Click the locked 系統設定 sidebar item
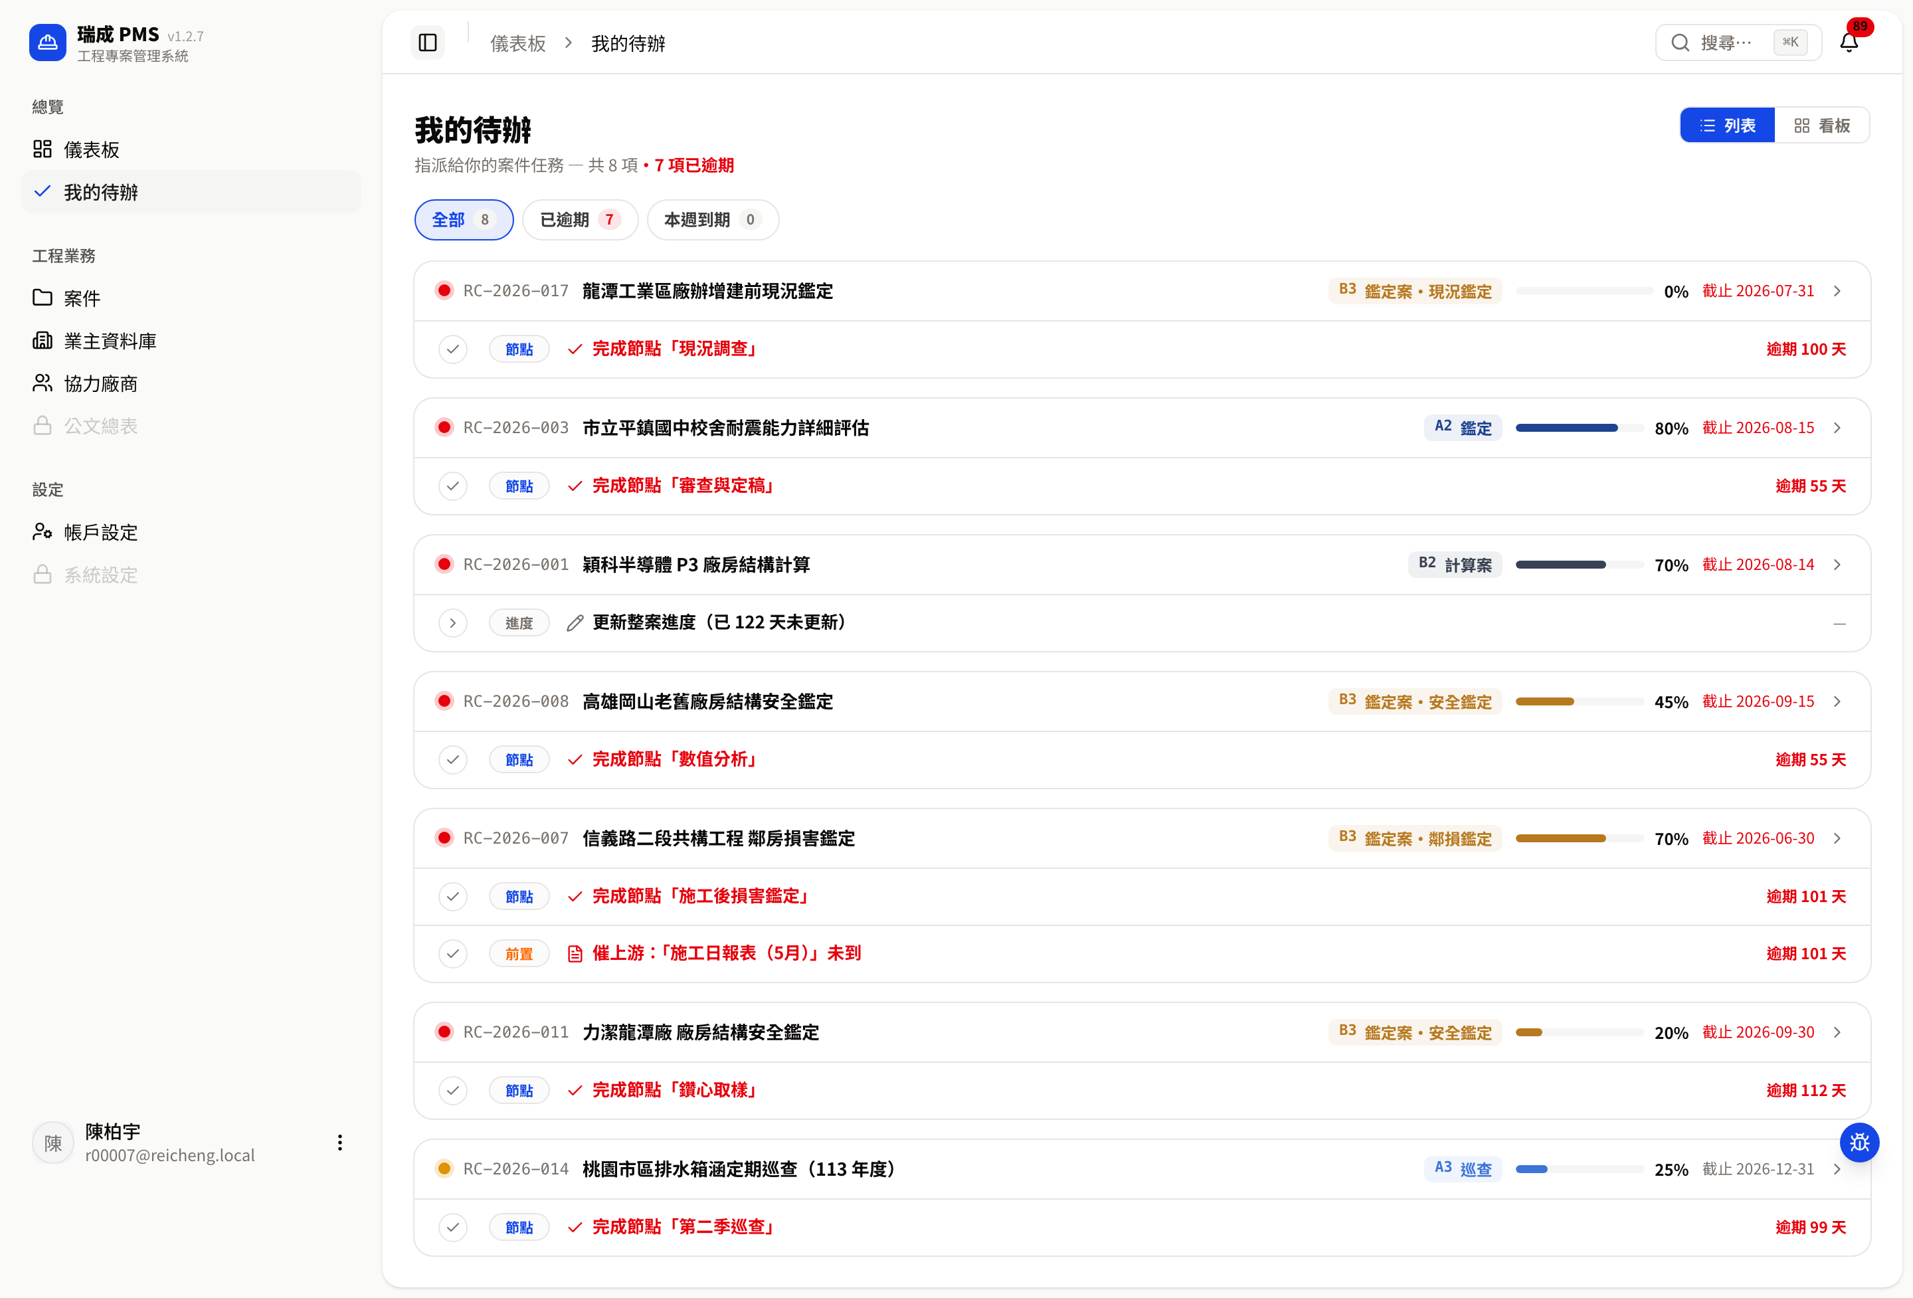This screenshot has height=1298, width=1913. click(191, 575)
